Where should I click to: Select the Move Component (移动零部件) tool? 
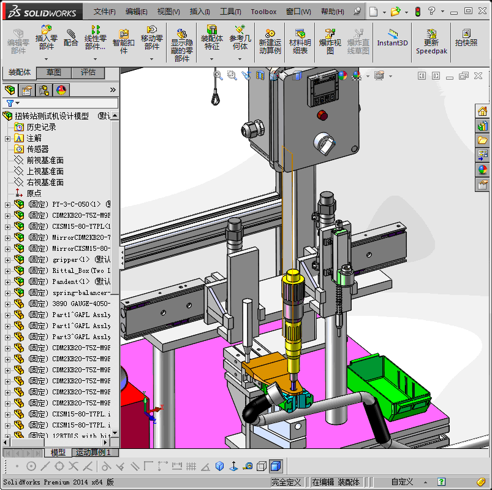(151, 37)
